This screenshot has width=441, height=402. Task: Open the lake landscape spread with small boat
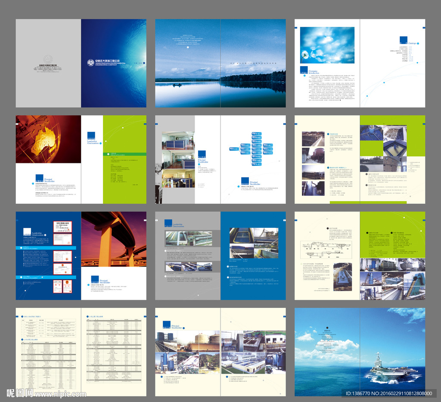coord(220,63)
